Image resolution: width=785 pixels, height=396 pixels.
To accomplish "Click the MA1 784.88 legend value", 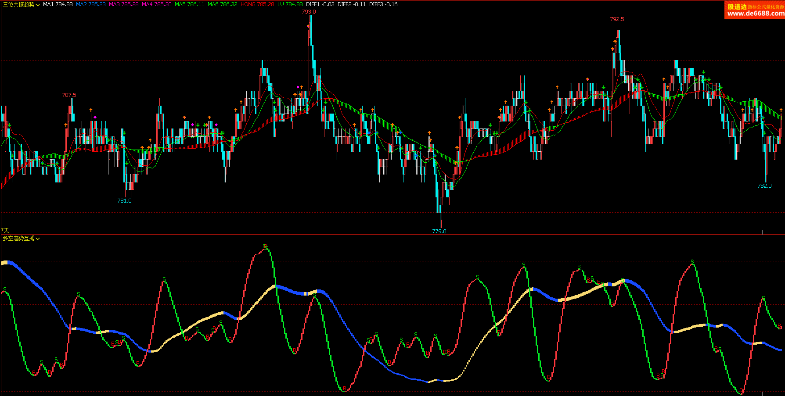I will click(x=58, y=4).
